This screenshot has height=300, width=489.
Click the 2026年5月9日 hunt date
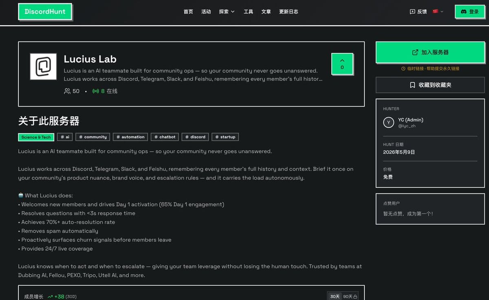tap(399, 152)
